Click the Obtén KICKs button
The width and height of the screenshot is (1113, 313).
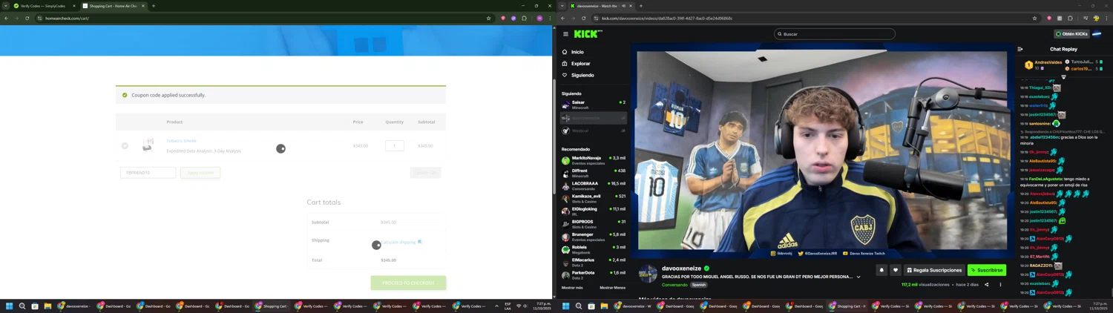(1071, 34)
